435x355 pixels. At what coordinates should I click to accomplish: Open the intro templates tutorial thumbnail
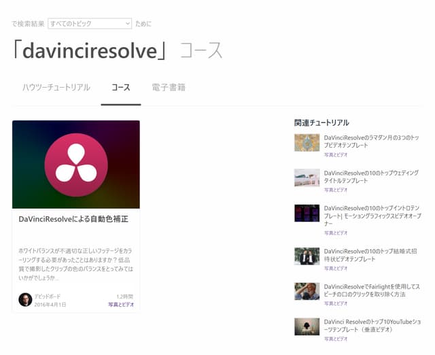pyautogui.click(x=307, y=213)
